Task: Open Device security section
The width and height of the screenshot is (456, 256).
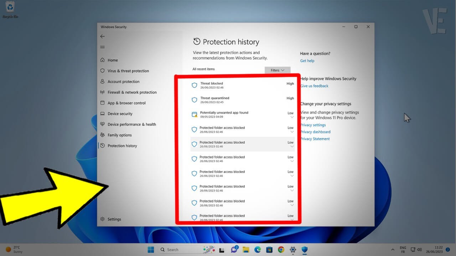Action: click(120, 113)
